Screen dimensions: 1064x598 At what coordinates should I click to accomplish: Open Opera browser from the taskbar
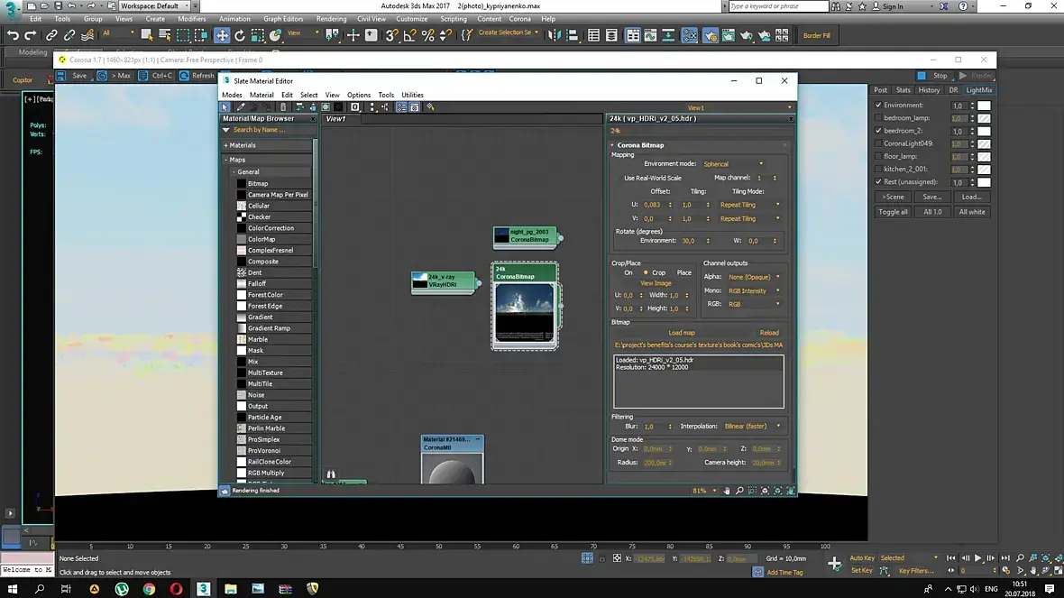(x=177, y=589)
